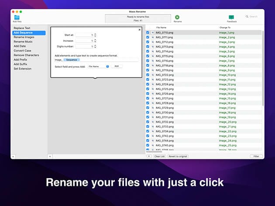
Task: Click the plus icon below the file list
Action: pyautogui.click(x=148, y=156)
